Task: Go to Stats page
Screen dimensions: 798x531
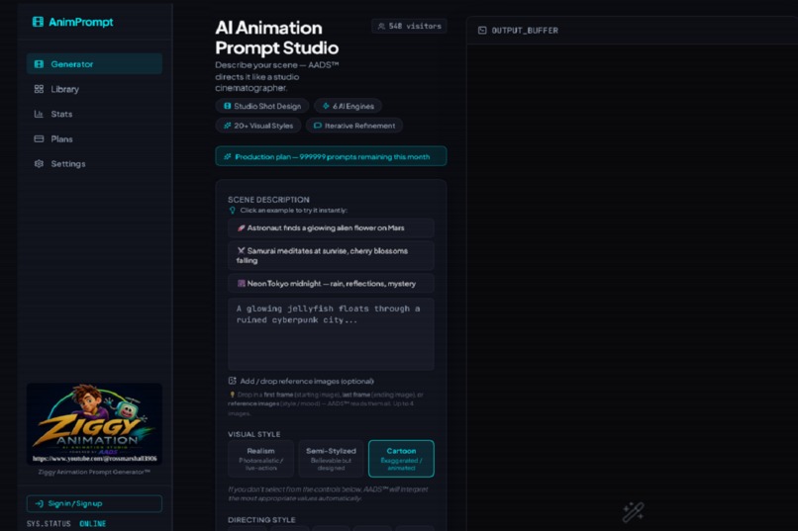Action: pos(94,114)
